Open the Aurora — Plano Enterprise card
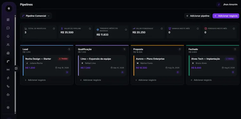Image resolution: width=241 pixels, height=119 pixels. [157, 66]
